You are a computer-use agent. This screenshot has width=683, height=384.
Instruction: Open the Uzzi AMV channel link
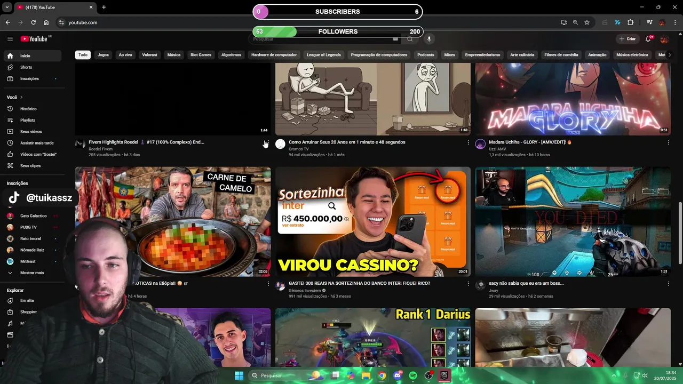point(497,149)
